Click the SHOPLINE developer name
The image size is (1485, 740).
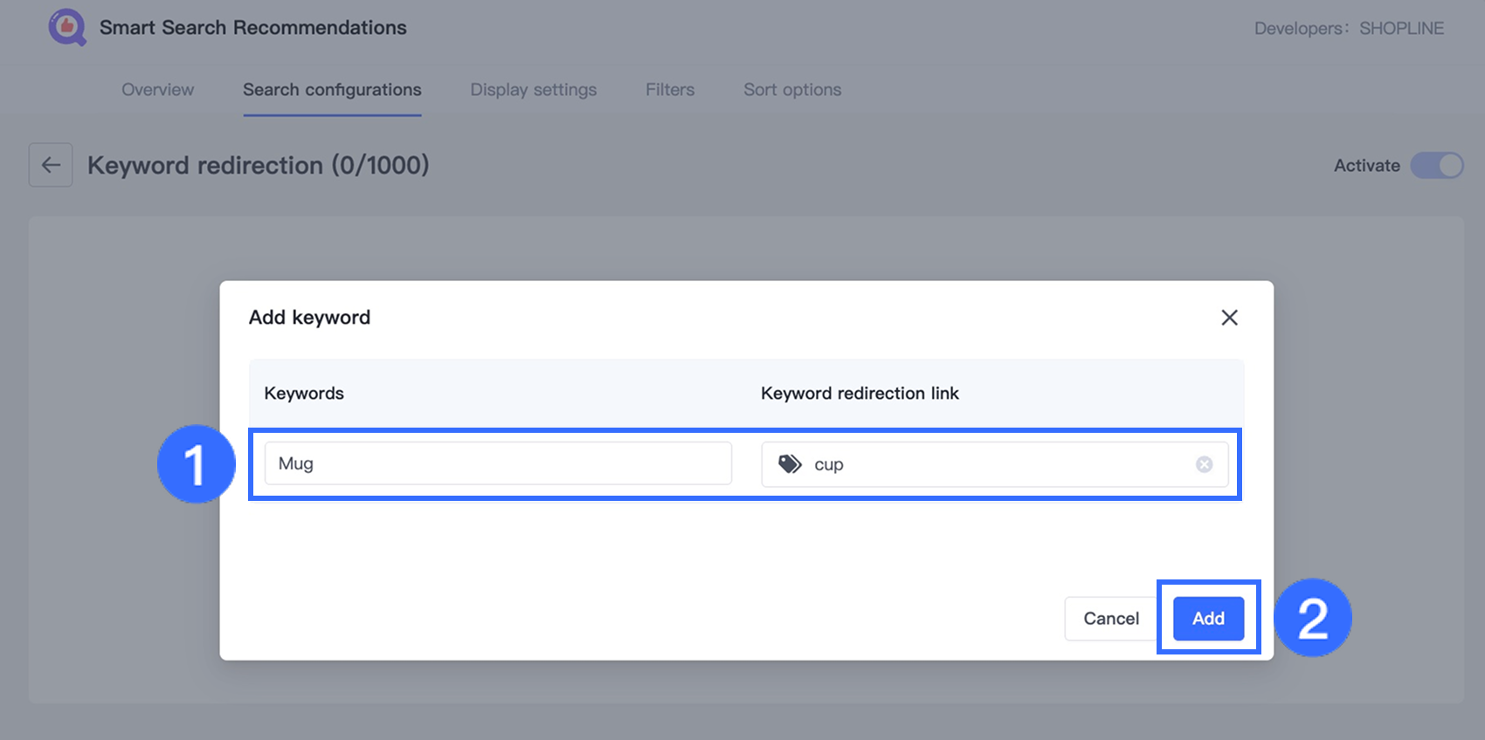(1401, 29)
